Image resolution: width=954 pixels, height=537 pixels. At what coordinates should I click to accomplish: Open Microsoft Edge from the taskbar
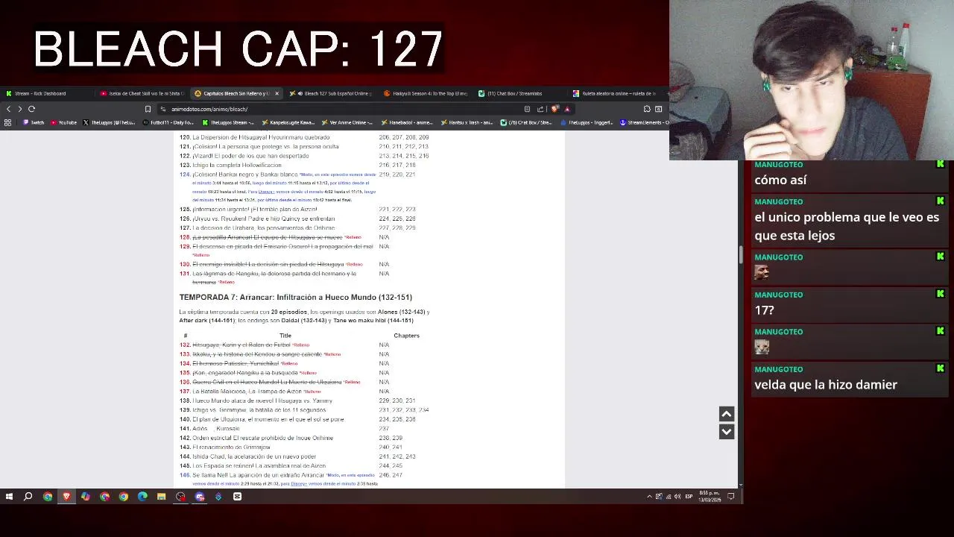[142, 496]
